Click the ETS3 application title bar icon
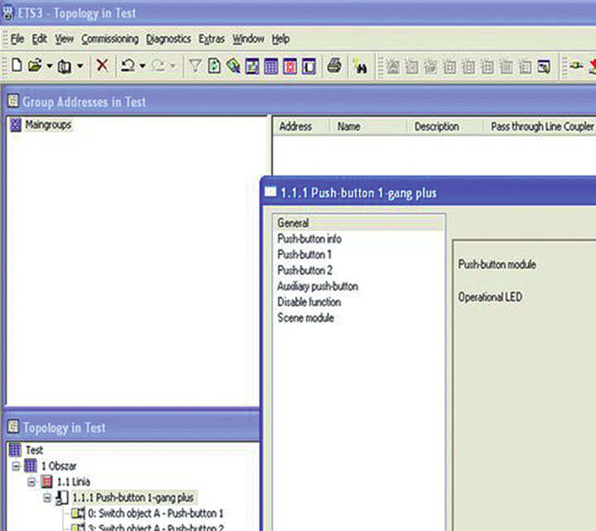 (7, 13)
